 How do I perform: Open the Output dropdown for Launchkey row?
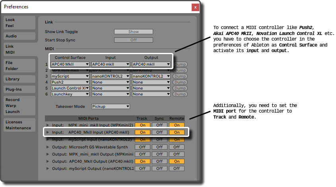click(x=151, y=94)
